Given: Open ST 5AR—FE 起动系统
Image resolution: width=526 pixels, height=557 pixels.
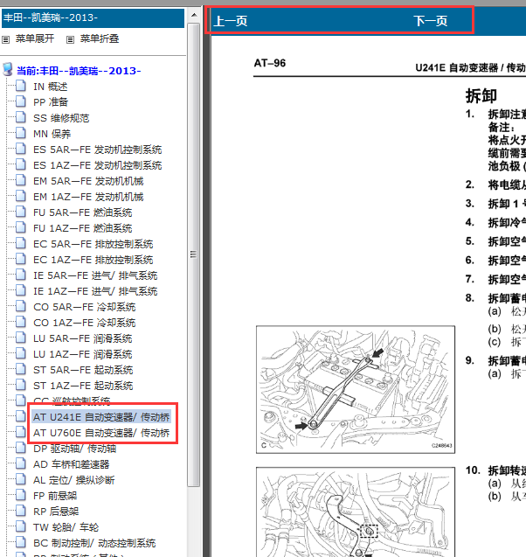Looking at the screenshot, I should click(83, 370).
